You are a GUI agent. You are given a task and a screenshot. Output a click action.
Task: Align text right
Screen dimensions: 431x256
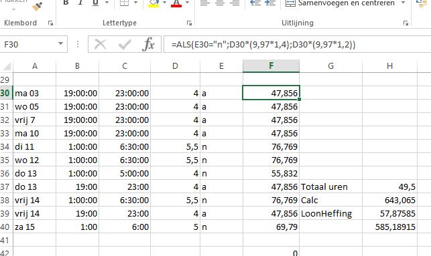tap(235, 3)
